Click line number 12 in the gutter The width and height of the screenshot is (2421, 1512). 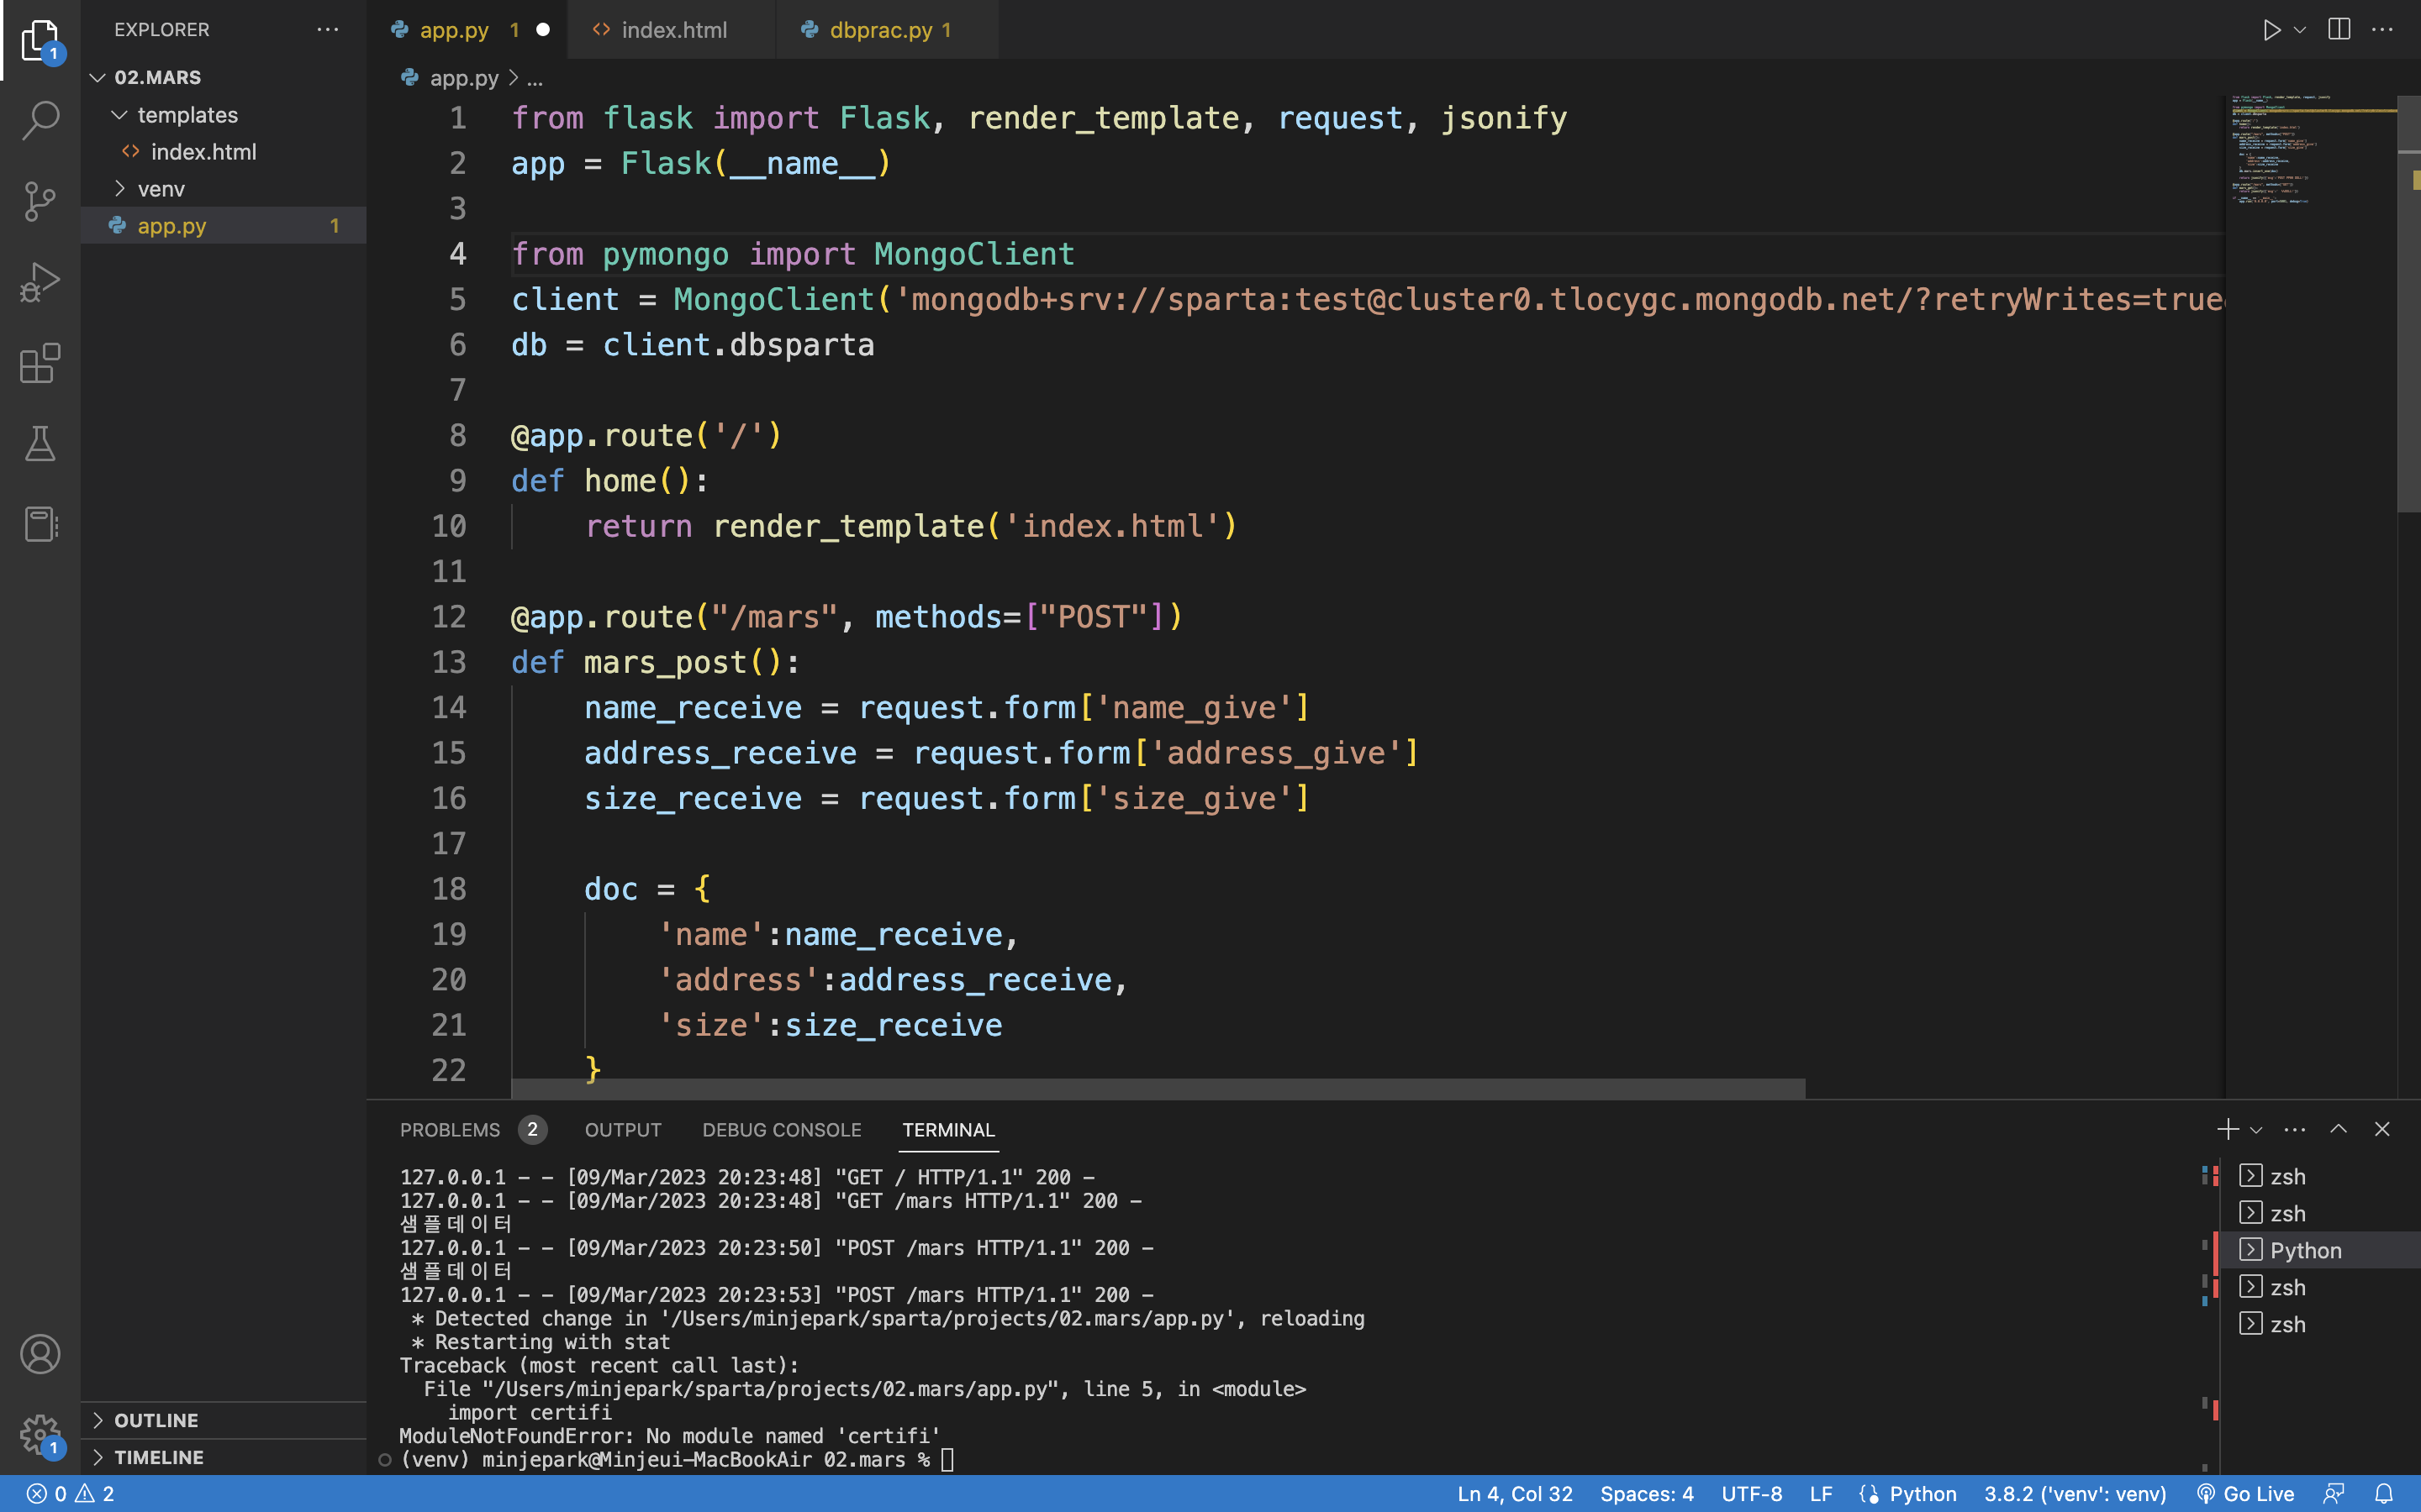449,617
